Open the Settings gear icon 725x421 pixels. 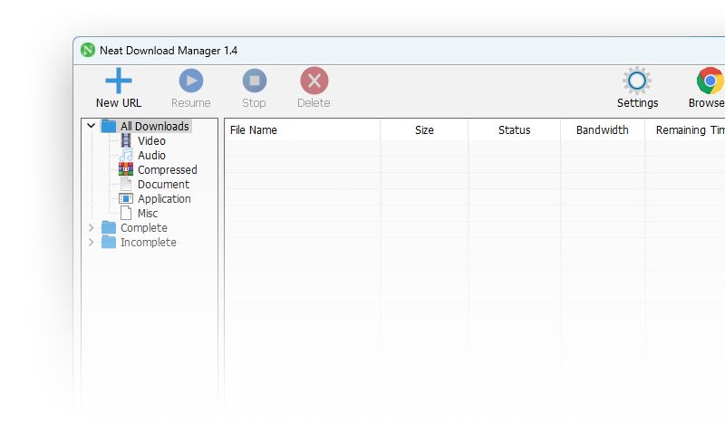point(637,81)
